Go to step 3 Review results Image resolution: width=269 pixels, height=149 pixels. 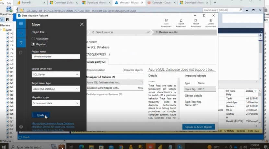(x=167, y=32)
